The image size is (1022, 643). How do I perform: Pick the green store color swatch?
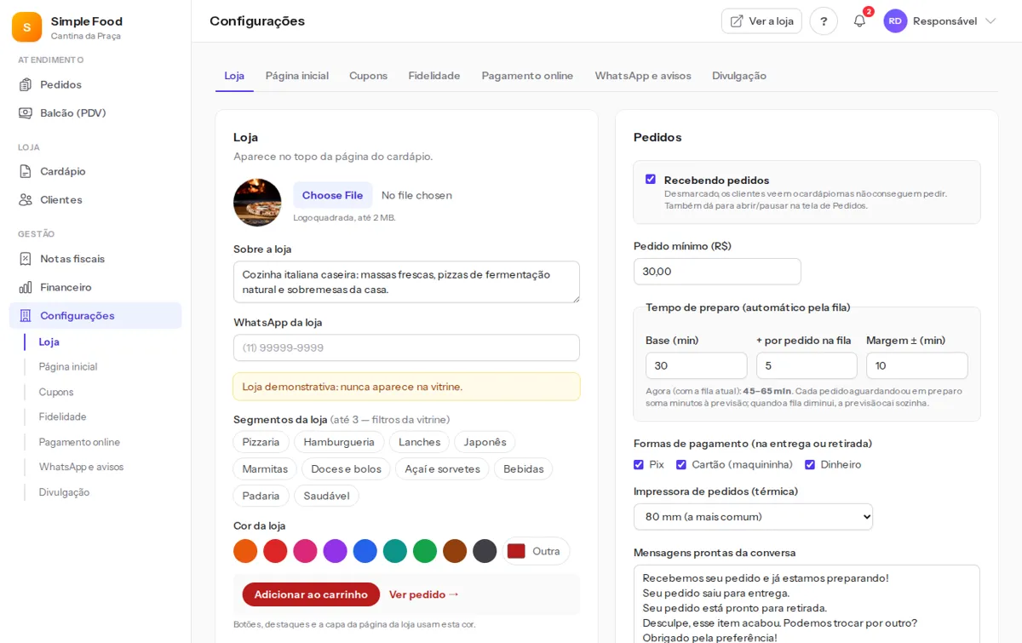(x=425, y=551)
